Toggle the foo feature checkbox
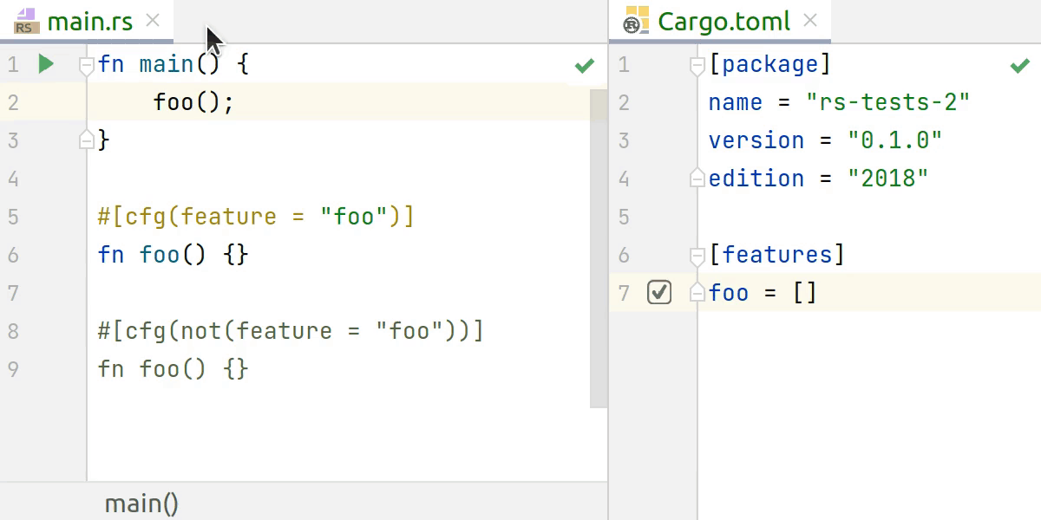Viewport: 1041px width, 520px height. 659,293
